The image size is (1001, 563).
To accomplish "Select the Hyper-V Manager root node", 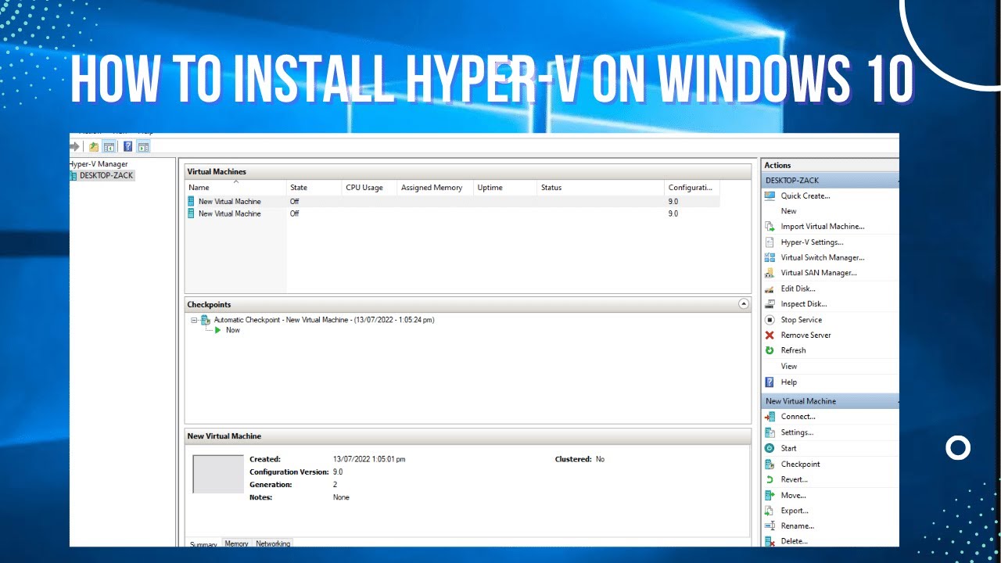I will pos(99,164).
